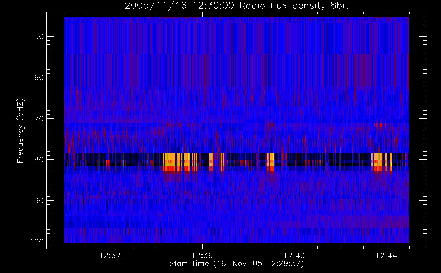Click the 12:44 time tick label
Viewport: 441px width, 273px height.
pyautogui.click(x=386, y=256)
